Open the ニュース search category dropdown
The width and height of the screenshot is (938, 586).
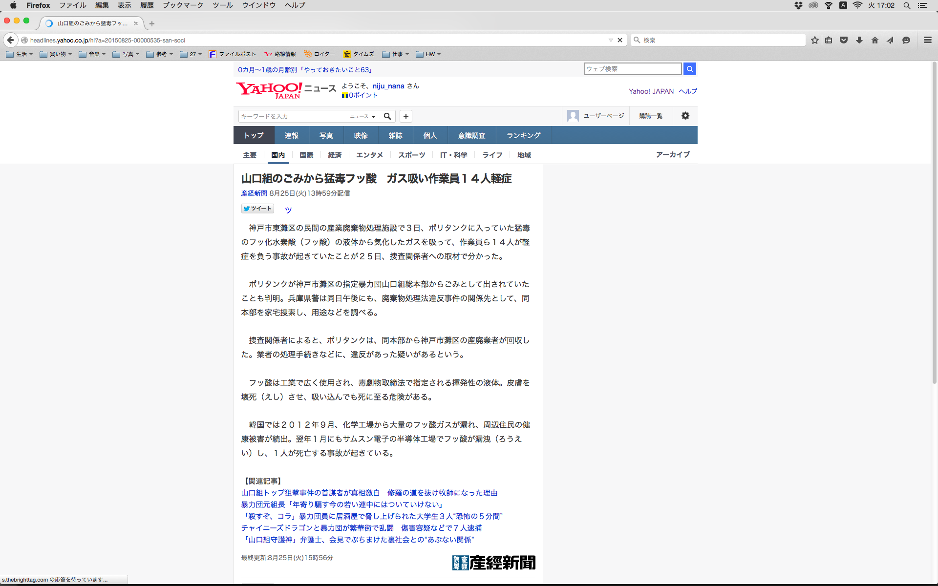click(x=362, y=116)
